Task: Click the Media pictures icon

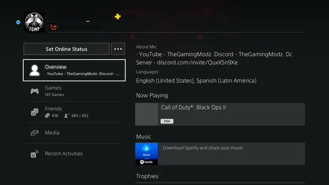Action: click(x=35, y=133)
